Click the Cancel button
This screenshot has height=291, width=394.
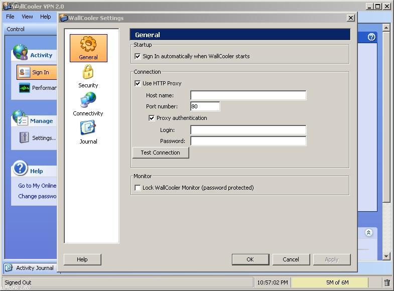pyautogui.click(x=291, y=259)
